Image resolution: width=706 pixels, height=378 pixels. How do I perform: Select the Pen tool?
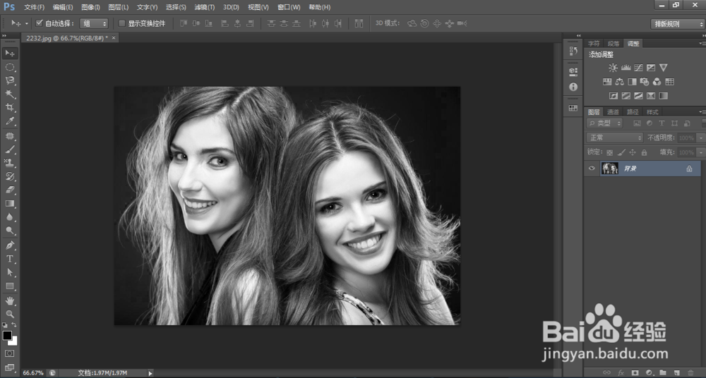[x=9, y=245]
